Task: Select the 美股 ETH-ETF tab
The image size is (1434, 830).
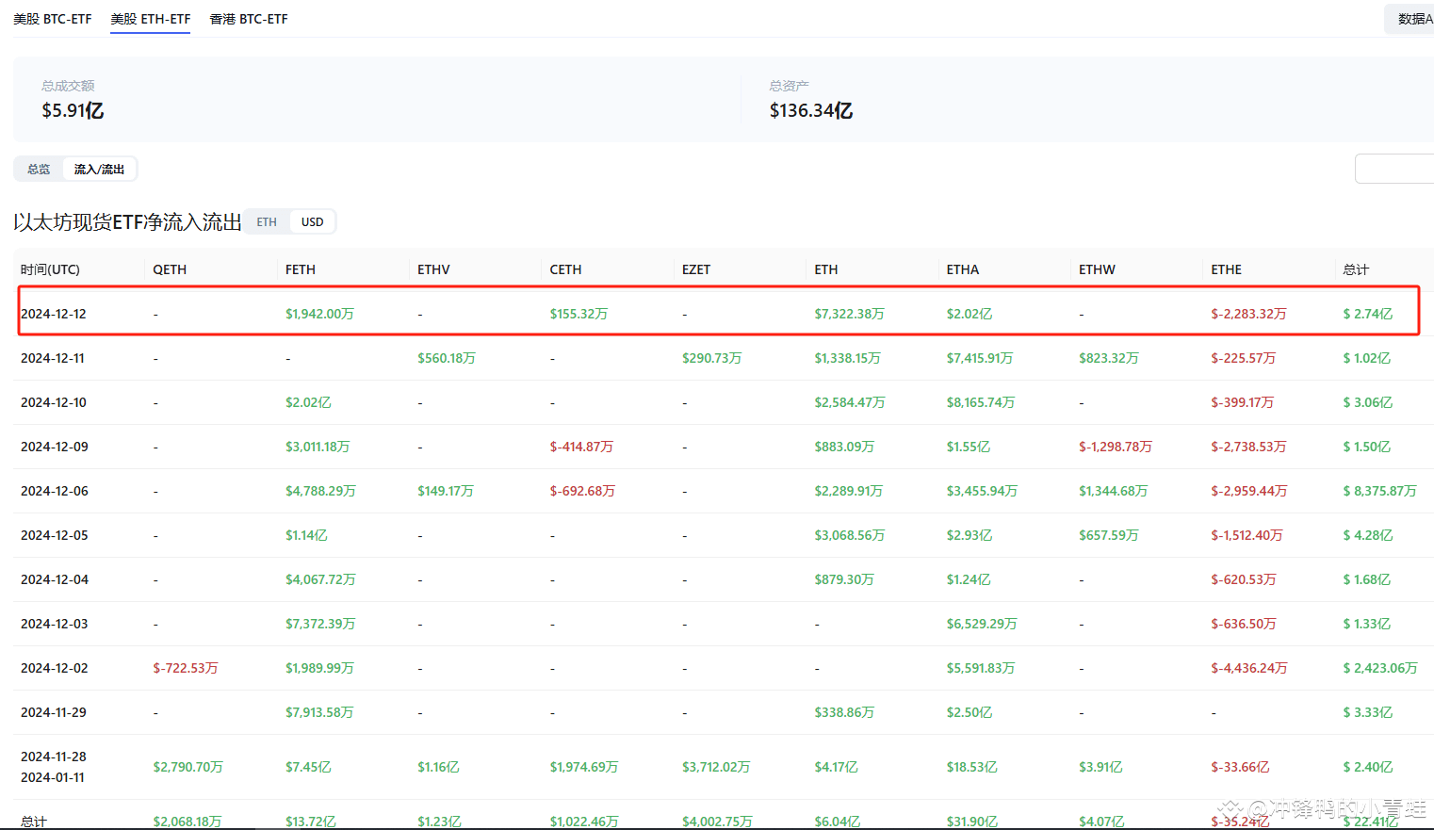Action: [150, 18]
